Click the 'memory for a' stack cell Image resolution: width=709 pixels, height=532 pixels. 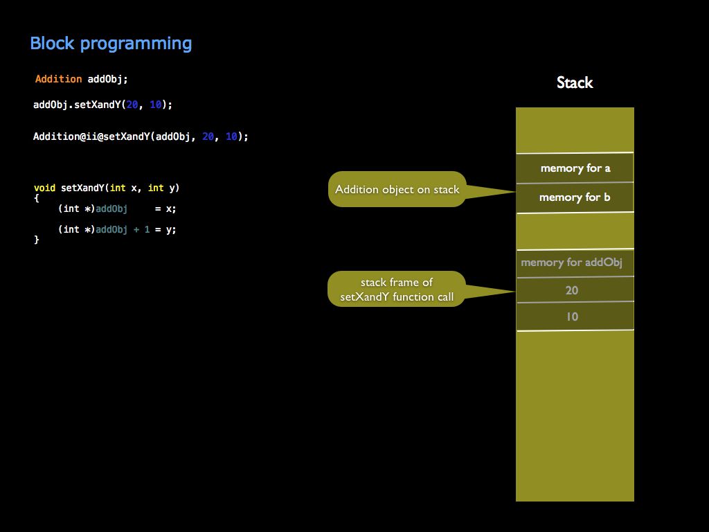(574, 168)
